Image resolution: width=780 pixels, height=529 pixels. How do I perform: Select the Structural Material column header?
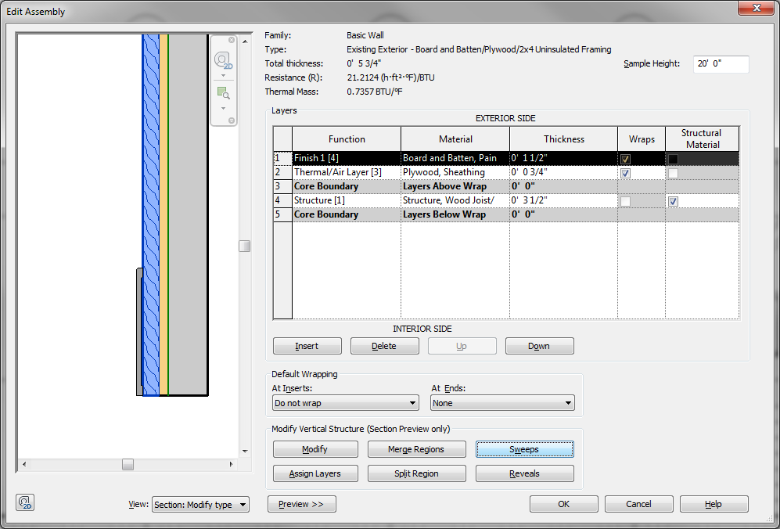tap(702, 139)
